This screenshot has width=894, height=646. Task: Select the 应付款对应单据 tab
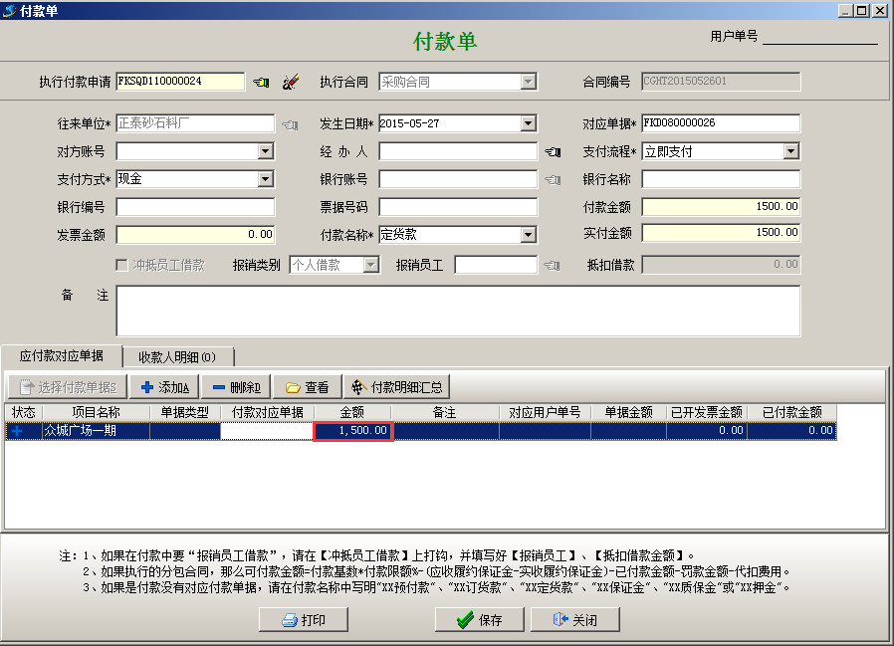click(62, 355)
